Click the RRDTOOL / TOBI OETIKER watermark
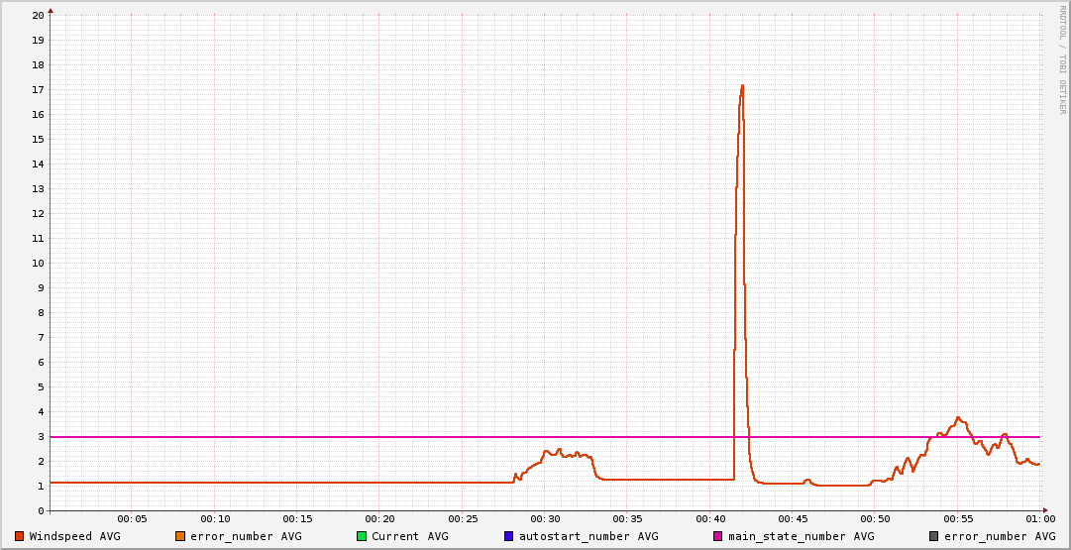 pos(1062,59)
